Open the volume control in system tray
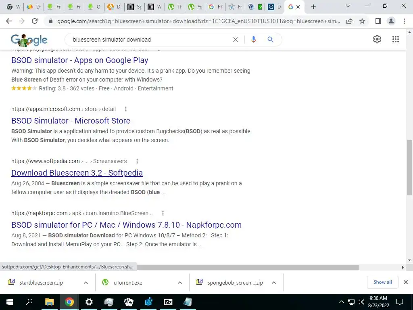413x310 pixels. tap(361, 302)
